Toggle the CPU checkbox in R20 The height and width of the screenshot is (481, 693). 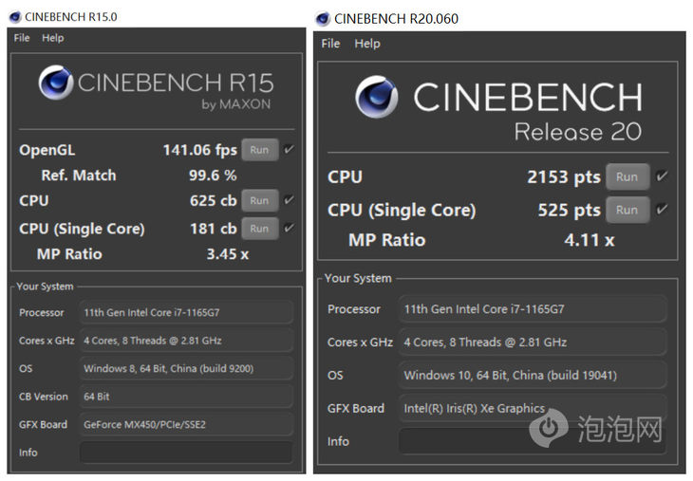[663, 176]
